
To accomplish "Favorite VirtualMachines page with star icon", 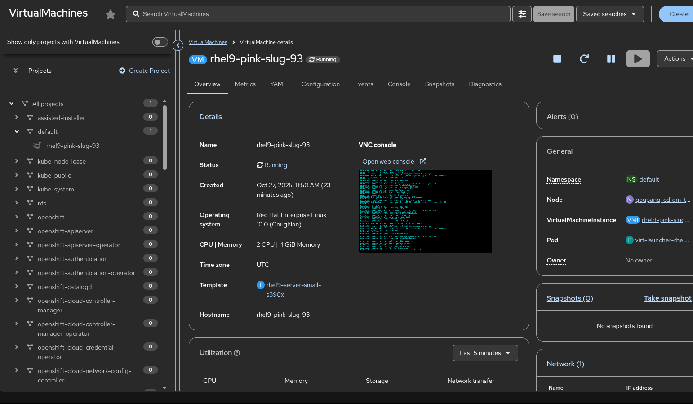I will [111, 14].
